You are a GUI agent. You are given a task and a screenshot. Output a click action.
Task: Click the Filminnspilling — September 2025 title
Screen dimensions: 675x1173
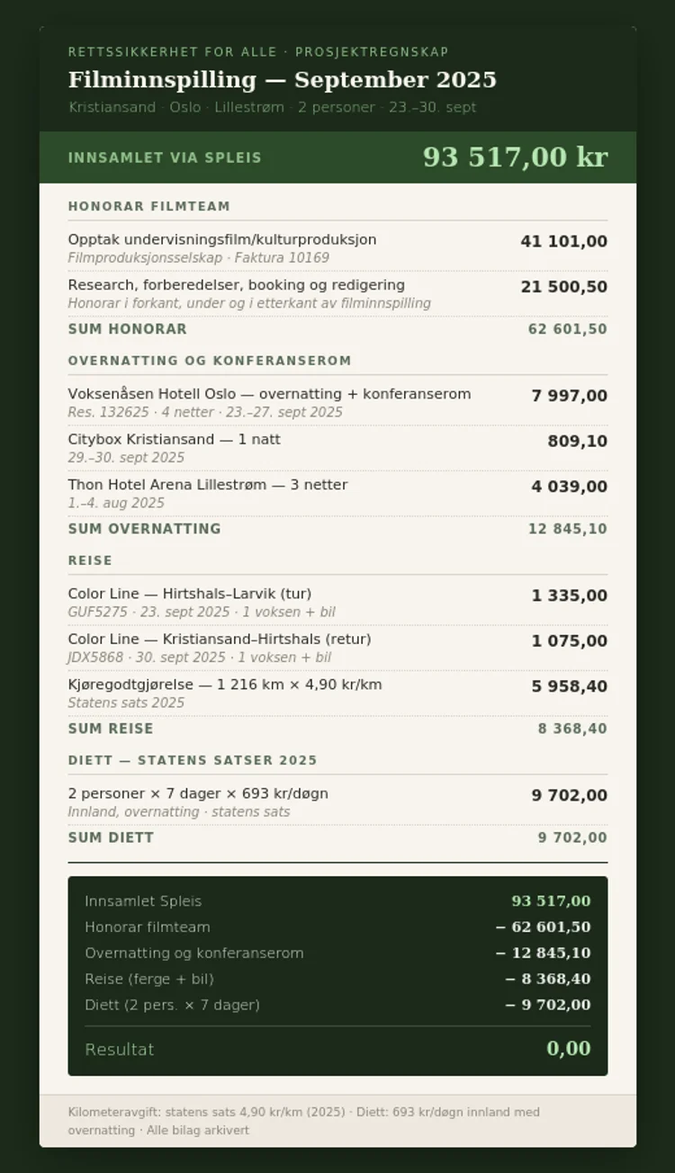click(x=282, y=79)
